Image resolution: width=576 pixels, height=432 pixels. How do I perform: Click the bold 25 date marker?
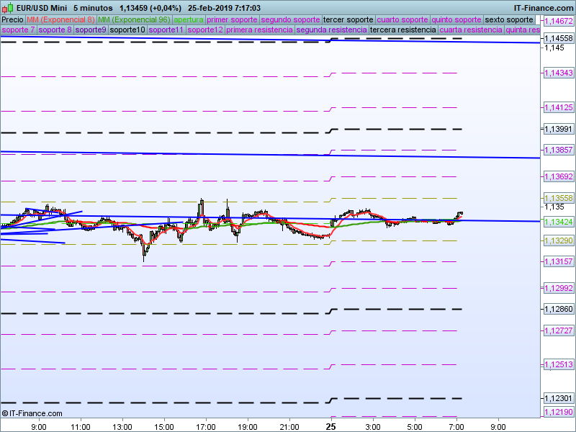[330, 426]
